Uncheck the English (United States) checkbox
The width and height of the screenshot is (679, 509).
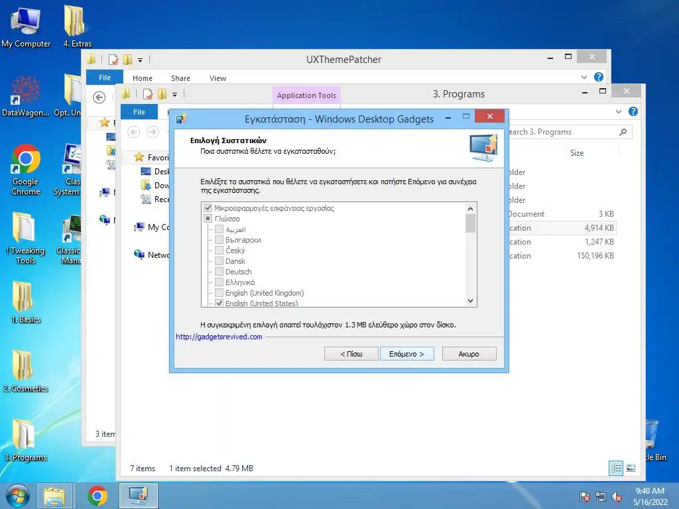[x=219, y=303]
